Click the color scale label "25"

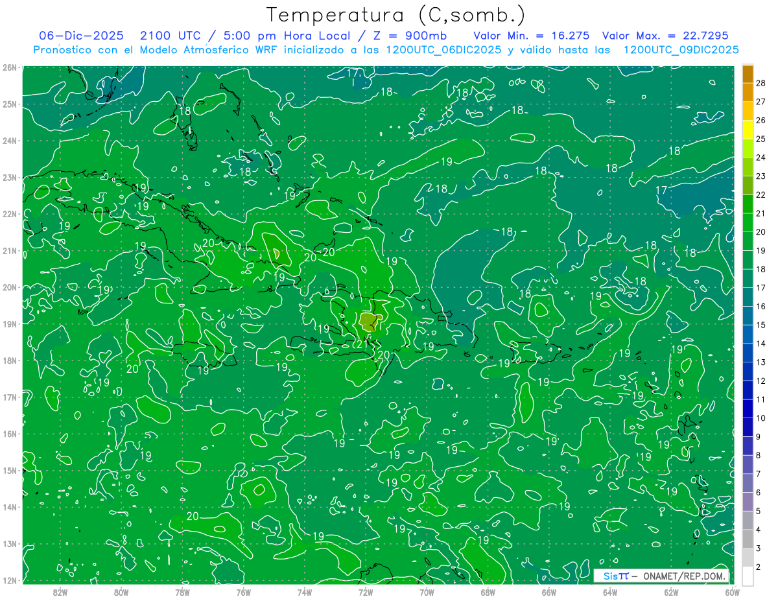[761, 139]
